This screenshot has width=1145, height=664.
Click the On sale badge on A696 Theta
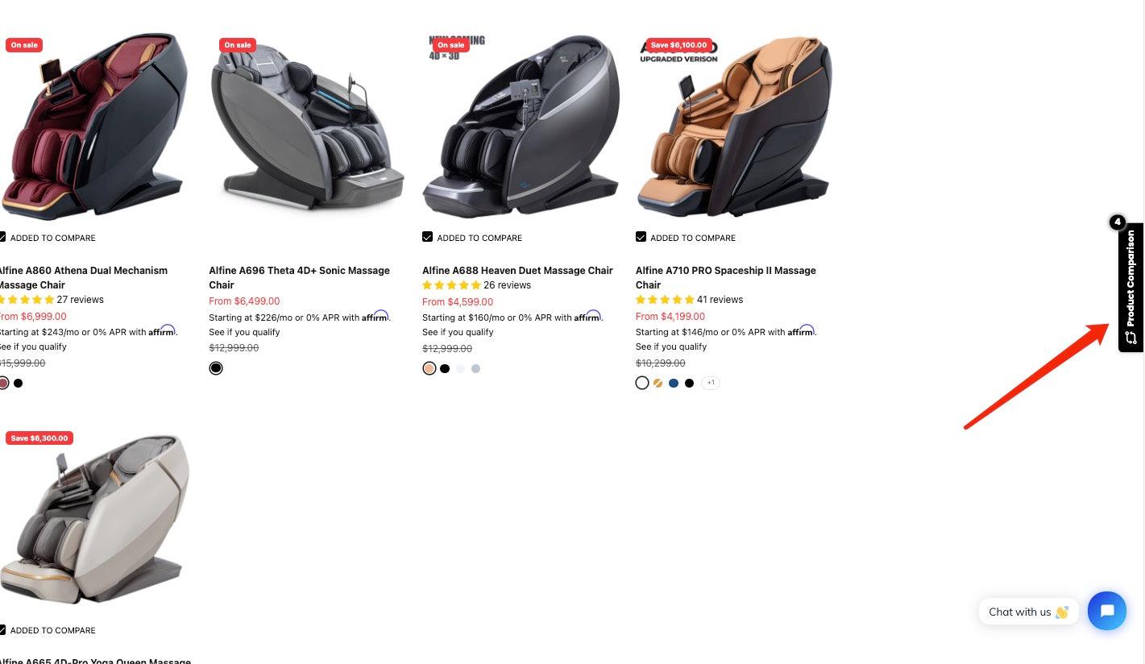[238, 45]
